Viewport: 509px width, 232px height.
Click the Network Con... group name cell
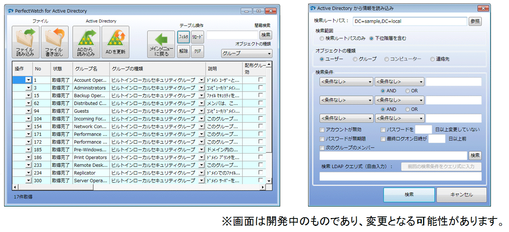coord(91,126)
